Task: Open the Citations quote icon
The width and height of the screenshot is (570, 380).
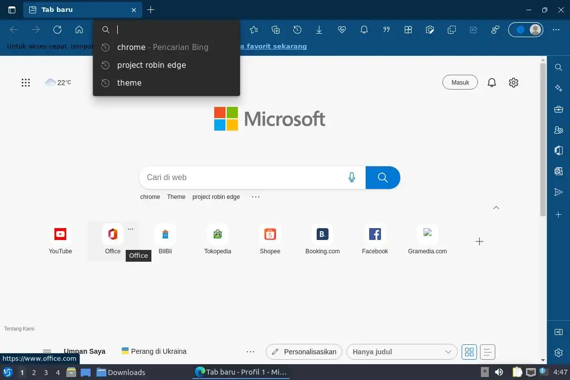Action: (386, 30)
